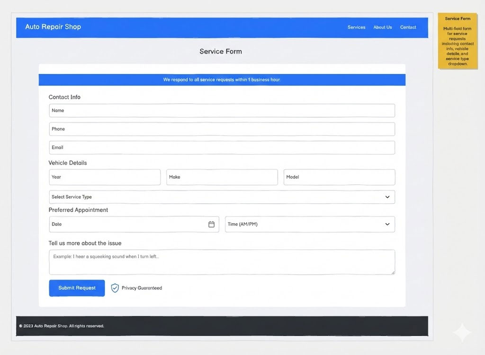485x355 pixels.
Task: Open the Select Service Type dropdown
Action: [x=222, y=197]
